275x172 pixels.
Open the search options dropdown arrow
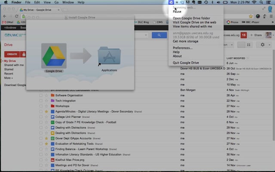[146, 35]
